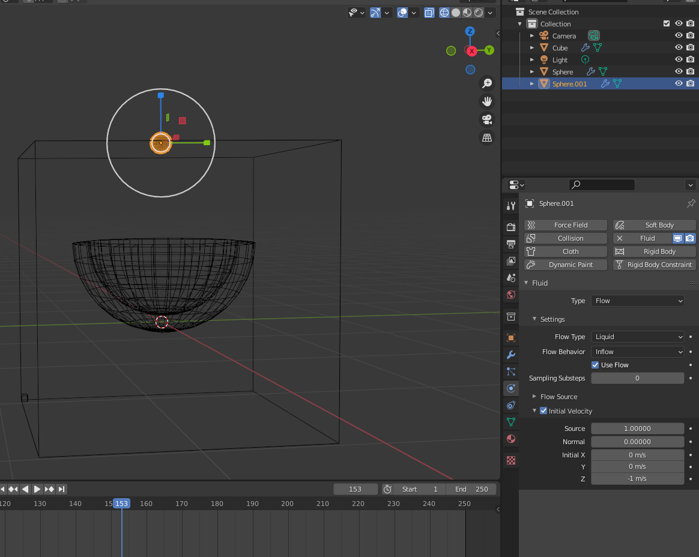Click the zoom view magnifier icon
The height and width of the screenshot is (557, 699).
click(x=487, y=83)
